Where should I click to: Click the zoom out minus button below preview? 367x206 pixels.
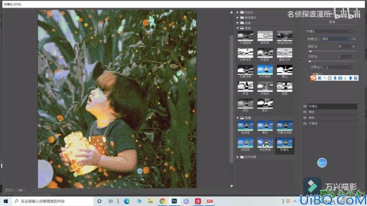click(7, 190)
